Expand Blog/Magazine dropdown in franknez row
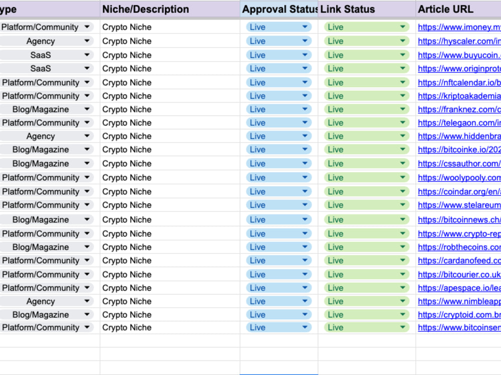 click(x=87, y=109)
